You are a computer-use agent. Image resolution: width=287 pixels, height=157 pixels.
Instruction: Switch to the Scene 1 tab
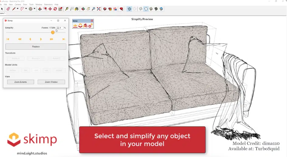2,13
